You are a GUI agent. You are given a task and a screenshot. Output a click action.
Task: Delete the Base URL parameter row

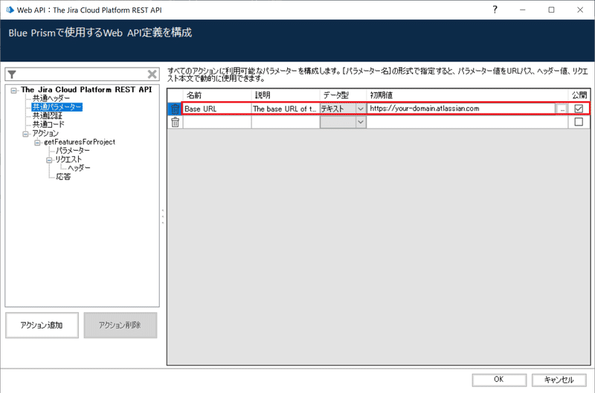tap(175, 109)
